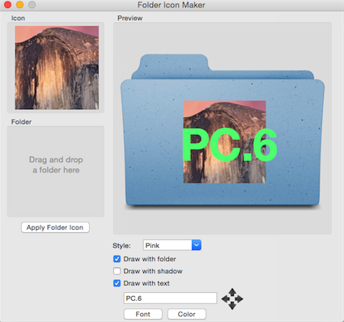Click the Apply Folder Icon button
Image resolution: width=344 pixels, height=322 pixels.
(x=55, y=227)
